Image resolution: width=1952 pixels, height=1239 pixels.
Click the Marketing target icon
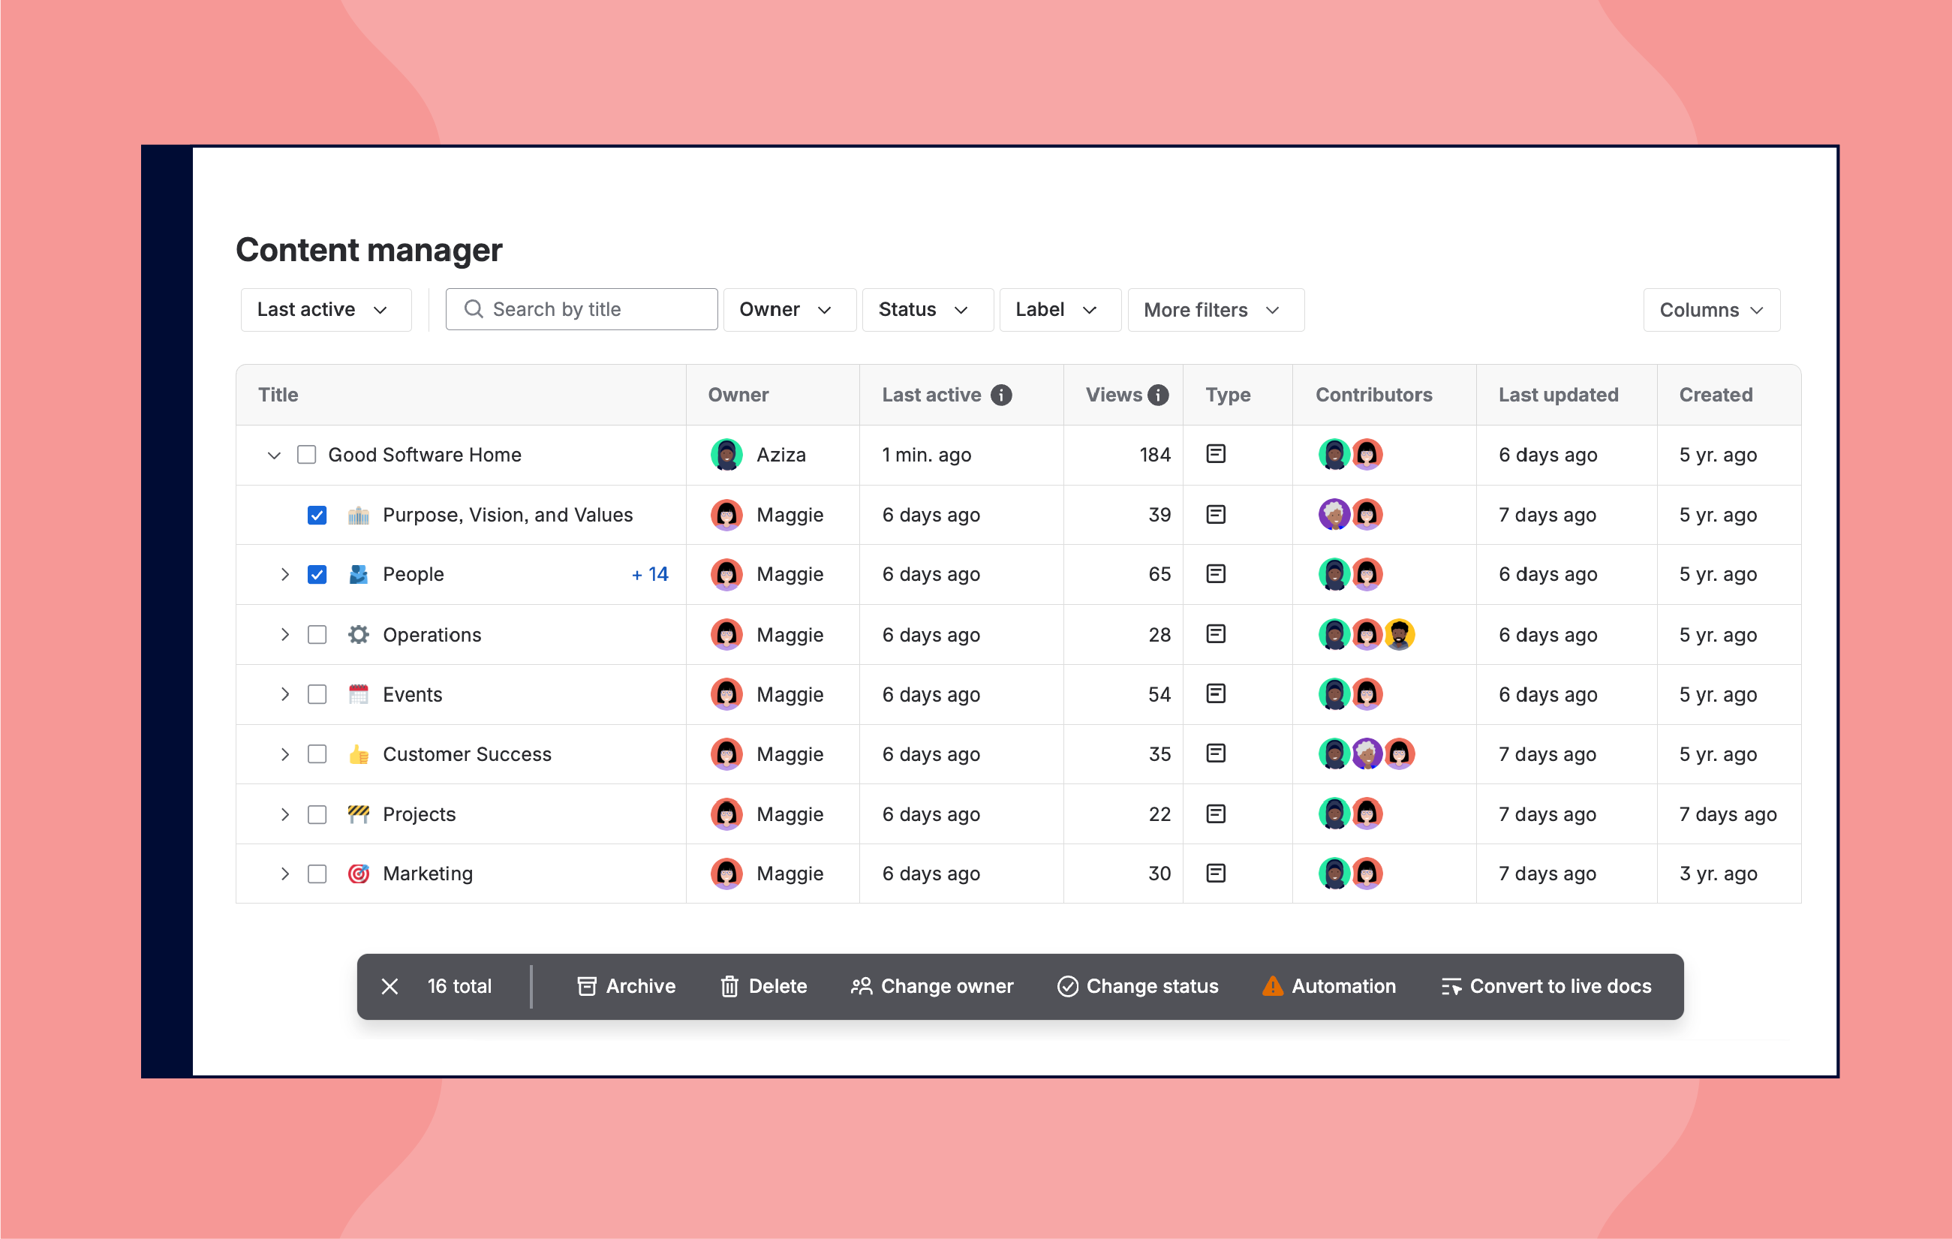coord(358,874)
